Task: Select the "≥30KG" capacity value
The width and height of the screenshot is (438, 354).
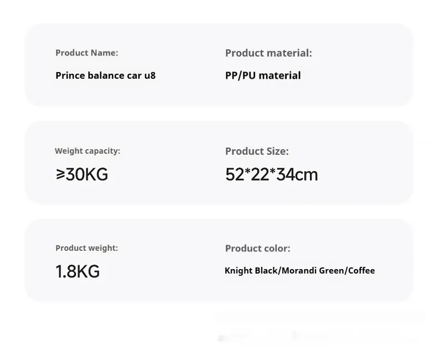Action: [82, 175]
